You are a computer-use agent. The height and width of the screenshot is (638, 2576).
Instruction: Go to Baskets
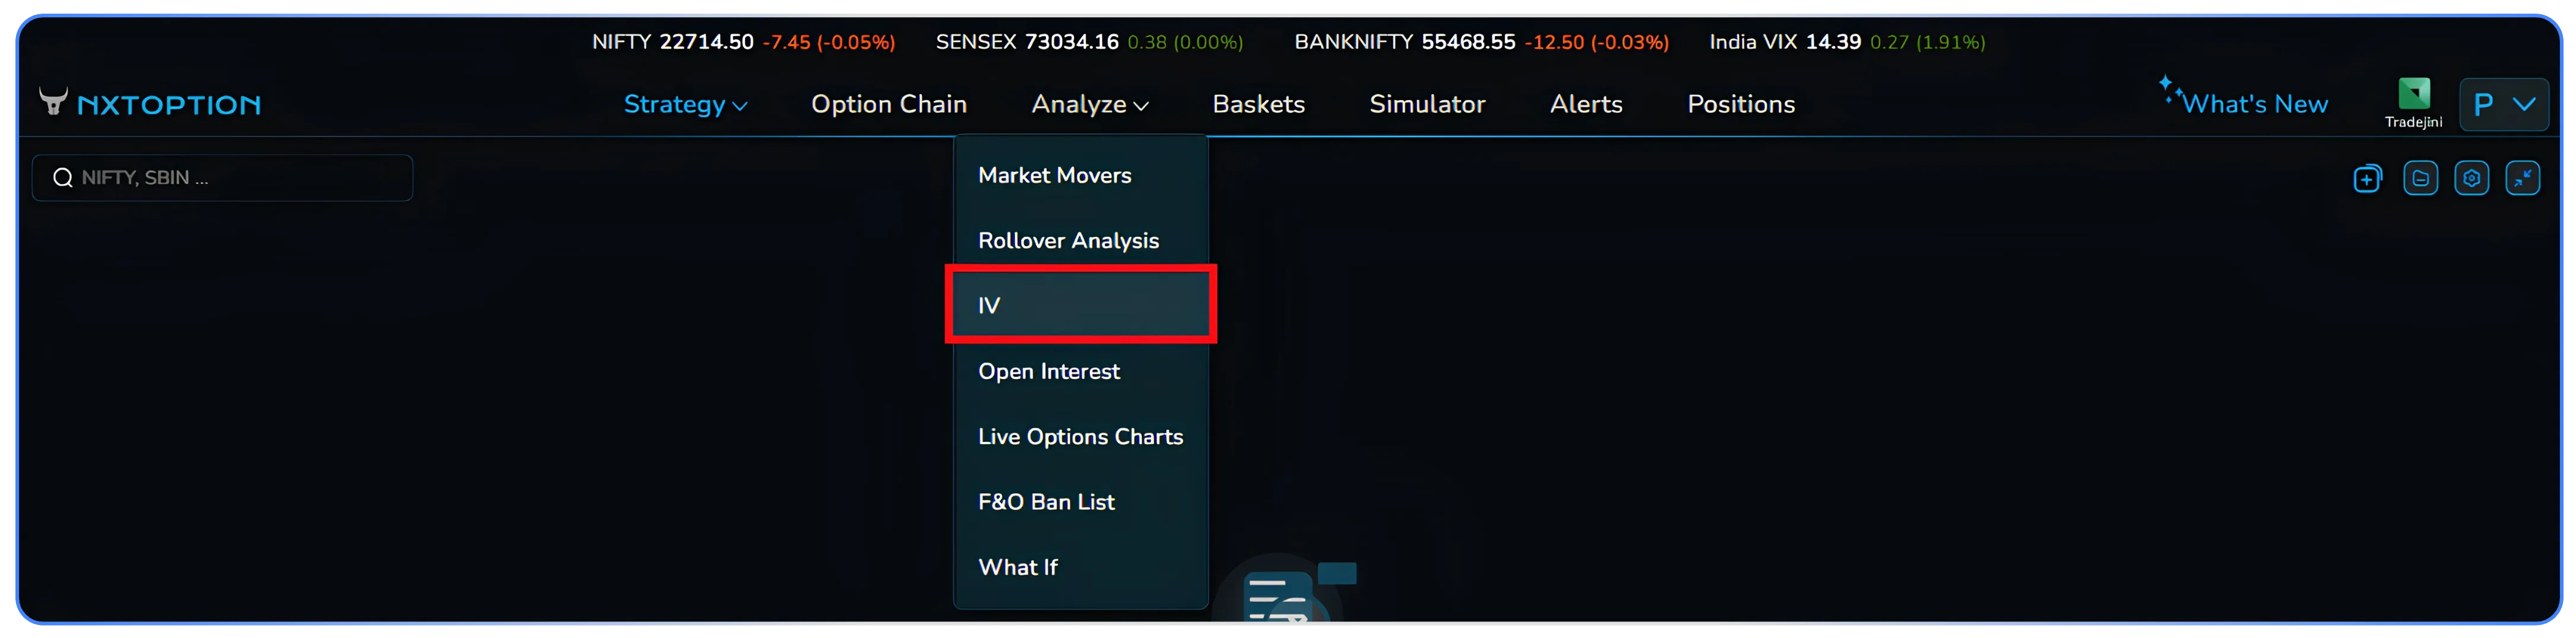(1258, 104)
